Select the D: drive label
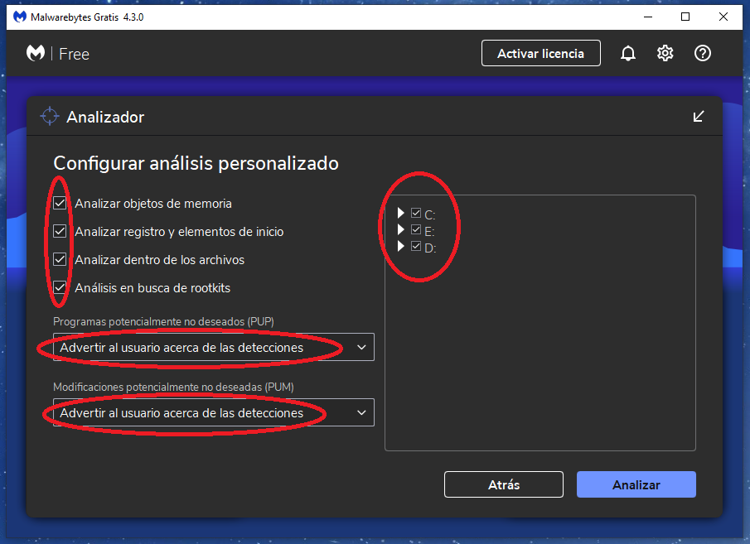The image size is (750, 544). pyautogui.click(x=430, y=248)
